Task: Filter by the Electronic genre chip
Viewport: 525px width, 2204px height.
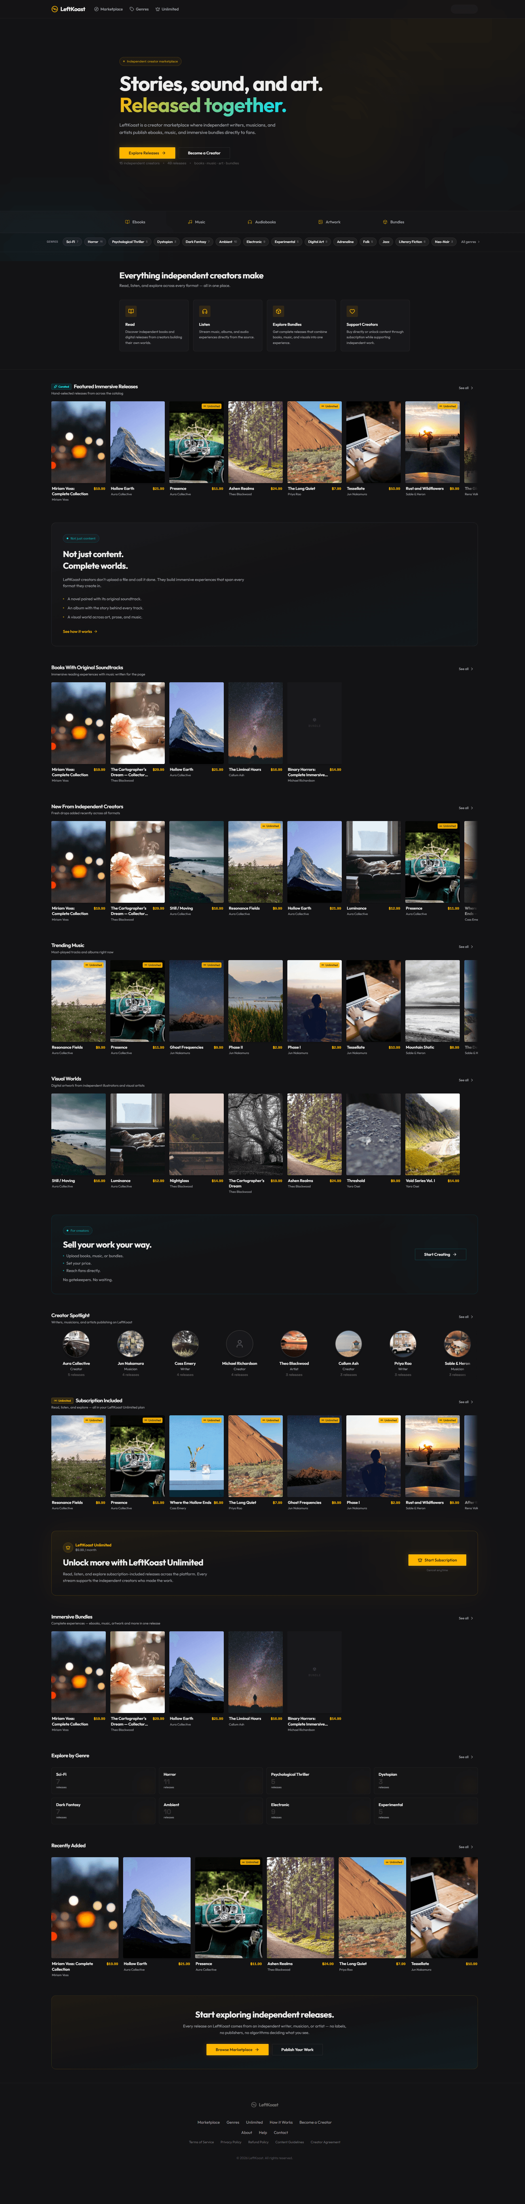Action: tap(256, 242)
